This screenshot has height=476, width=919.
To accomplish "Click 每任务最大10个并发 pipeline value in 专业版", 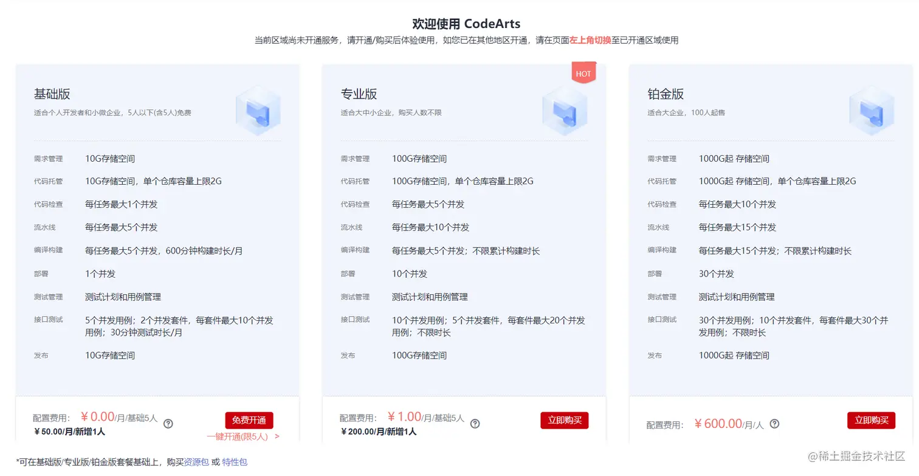I will (431, 227).
